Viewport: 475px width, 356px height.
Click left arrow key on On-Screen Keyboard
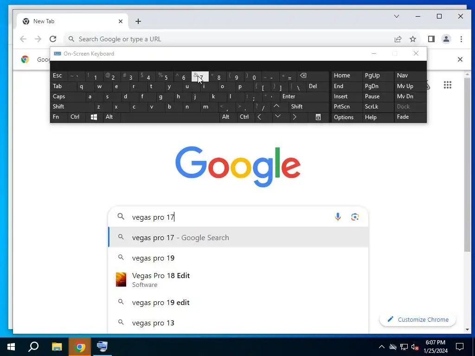coord(259,117)
